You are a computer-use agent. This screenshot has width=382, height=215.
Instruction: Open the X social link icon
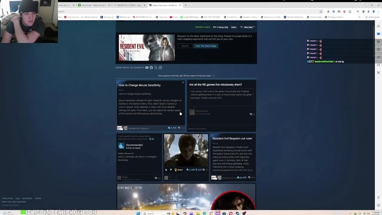pos(155,67)
